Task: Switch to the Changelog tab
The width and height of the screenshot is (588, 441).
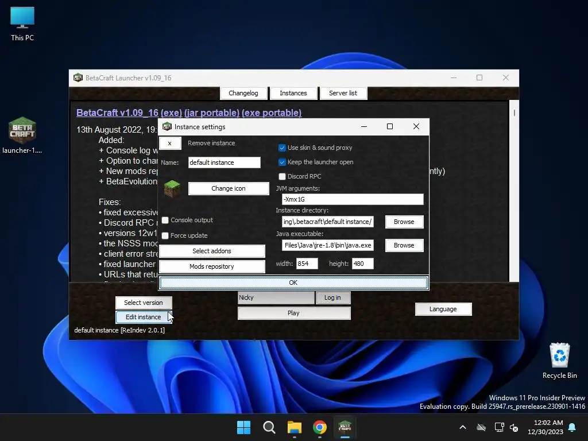Action: 243,93
